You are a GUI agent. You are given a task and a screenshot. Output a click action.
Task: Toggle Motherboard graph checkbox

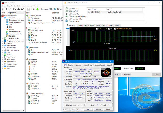click(x=97, y=29)
